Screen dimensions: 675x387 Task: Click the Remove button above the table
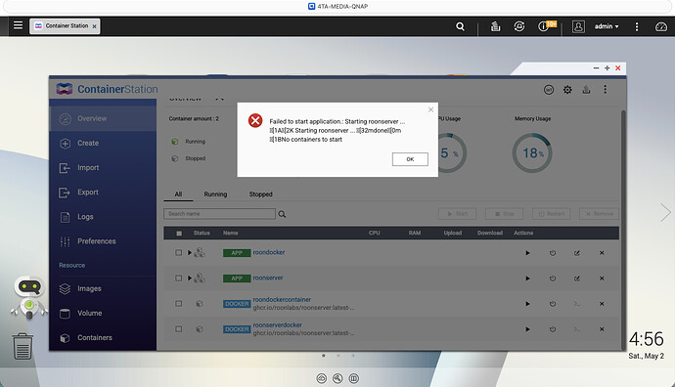[x=599, y=214]
